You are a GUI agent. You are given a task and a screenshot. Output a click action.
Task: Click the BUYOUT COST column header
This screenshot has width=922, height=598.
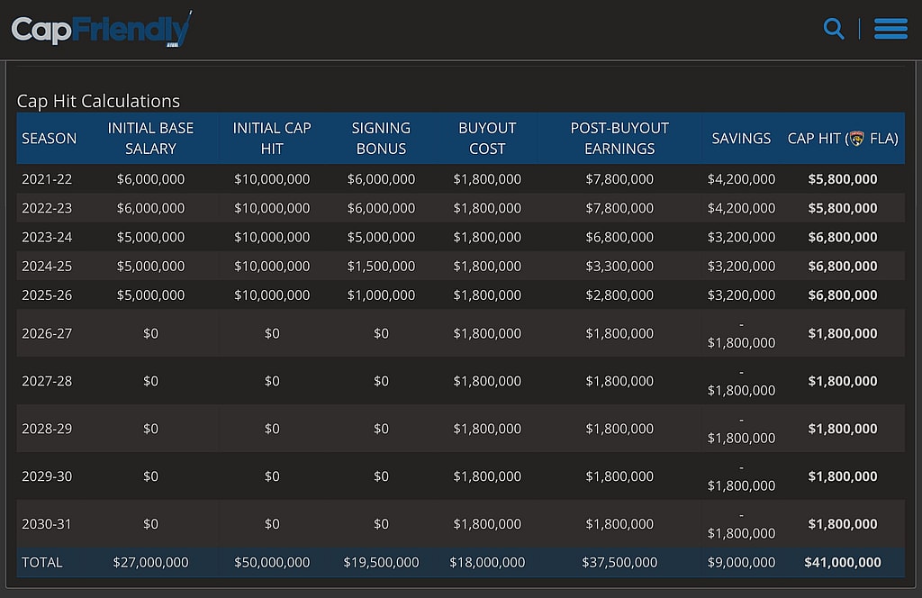pos(487,139)
